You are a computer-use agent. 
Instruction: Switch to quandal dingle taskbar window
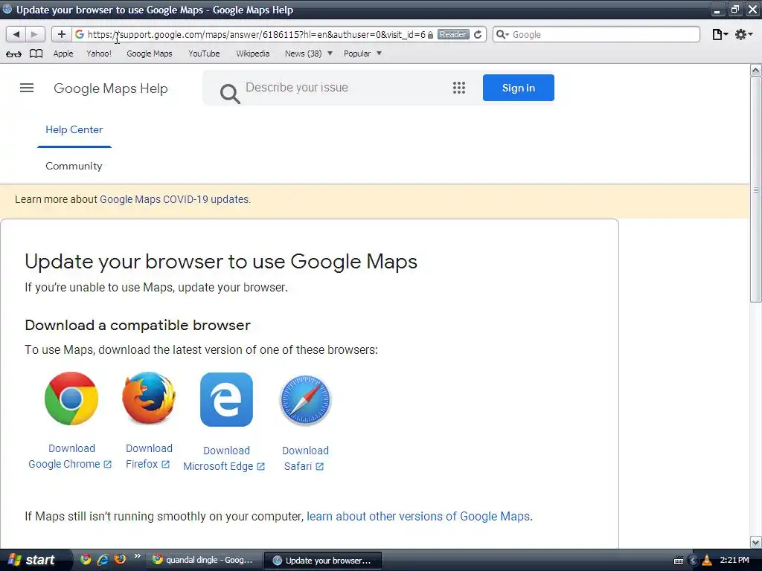click(204, 561)
